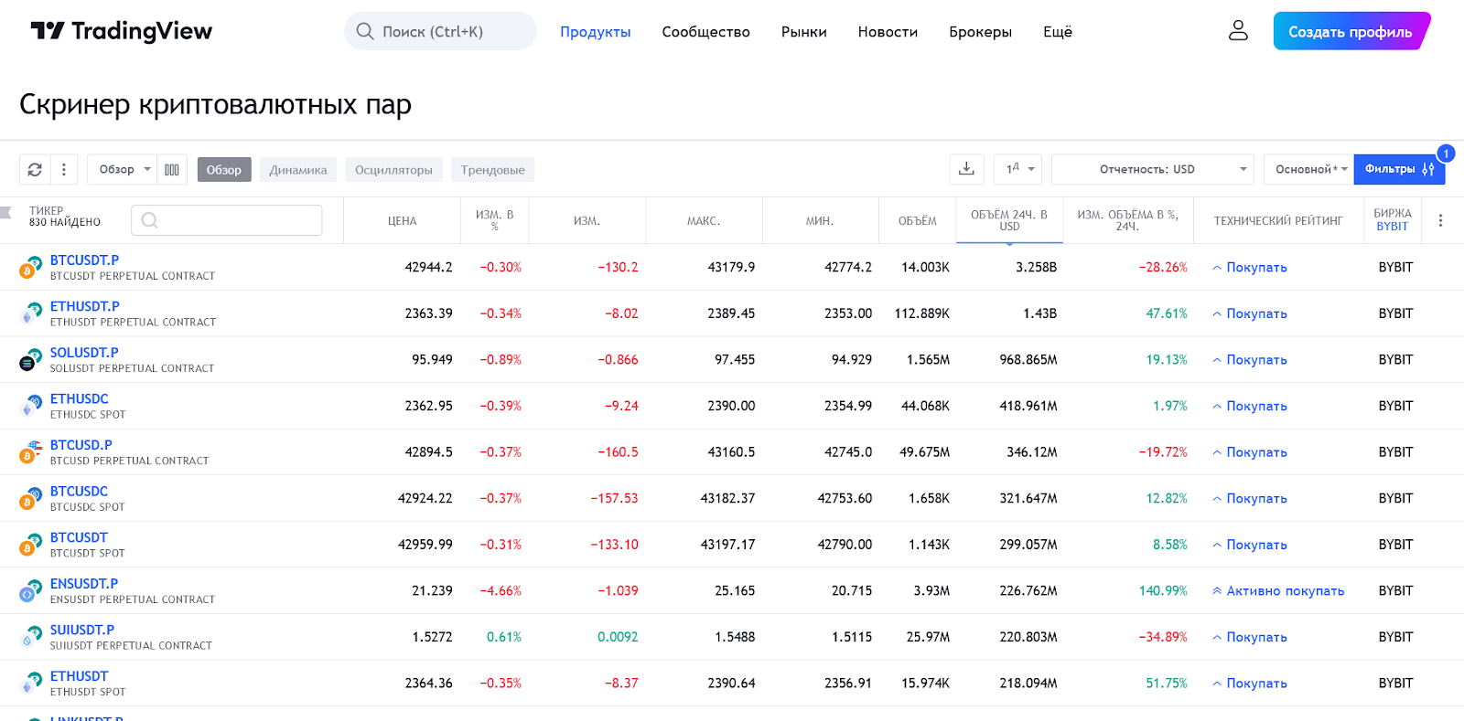1464x721 pixels.
Task: Click the flag icon beside the ticker header
Action: [x=5, y=213]
